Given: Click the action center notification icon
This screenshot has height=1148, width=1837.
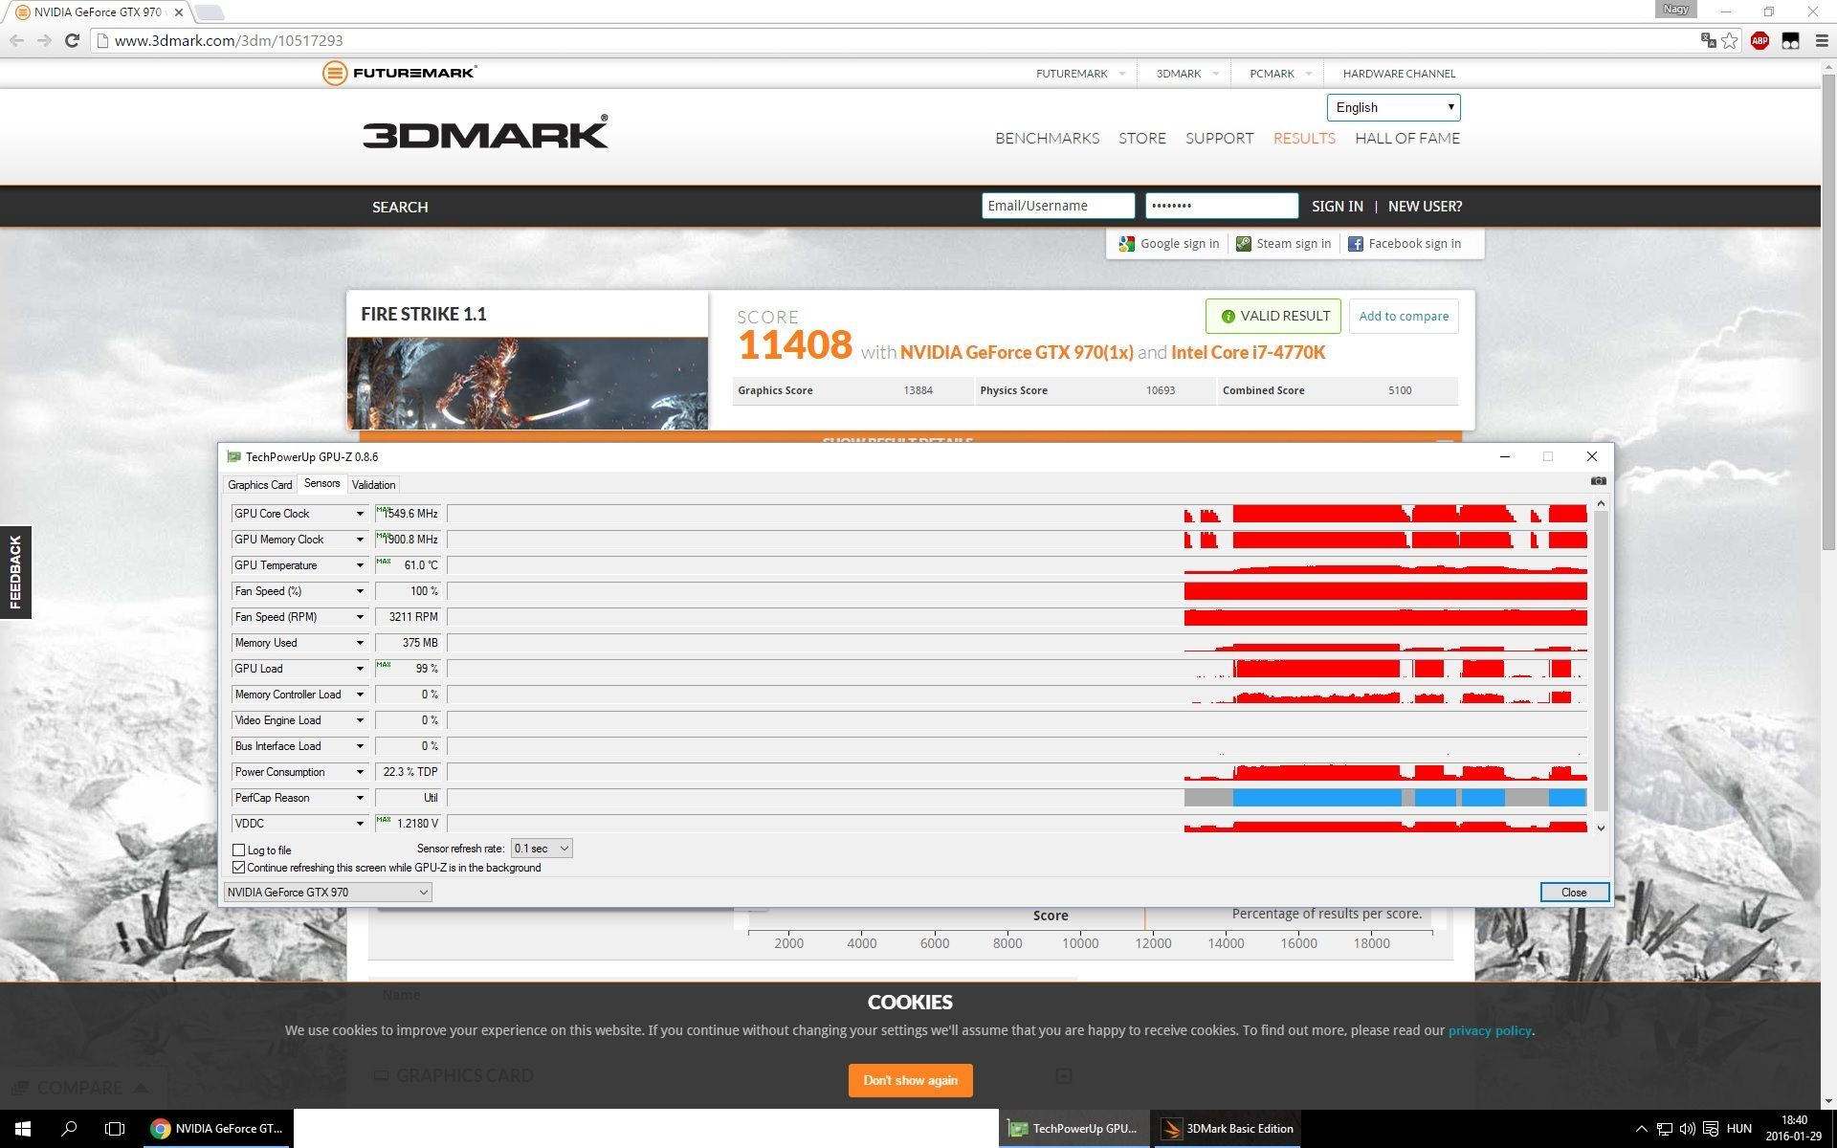Looking at the screenshot, I should pos(1711,1129).
